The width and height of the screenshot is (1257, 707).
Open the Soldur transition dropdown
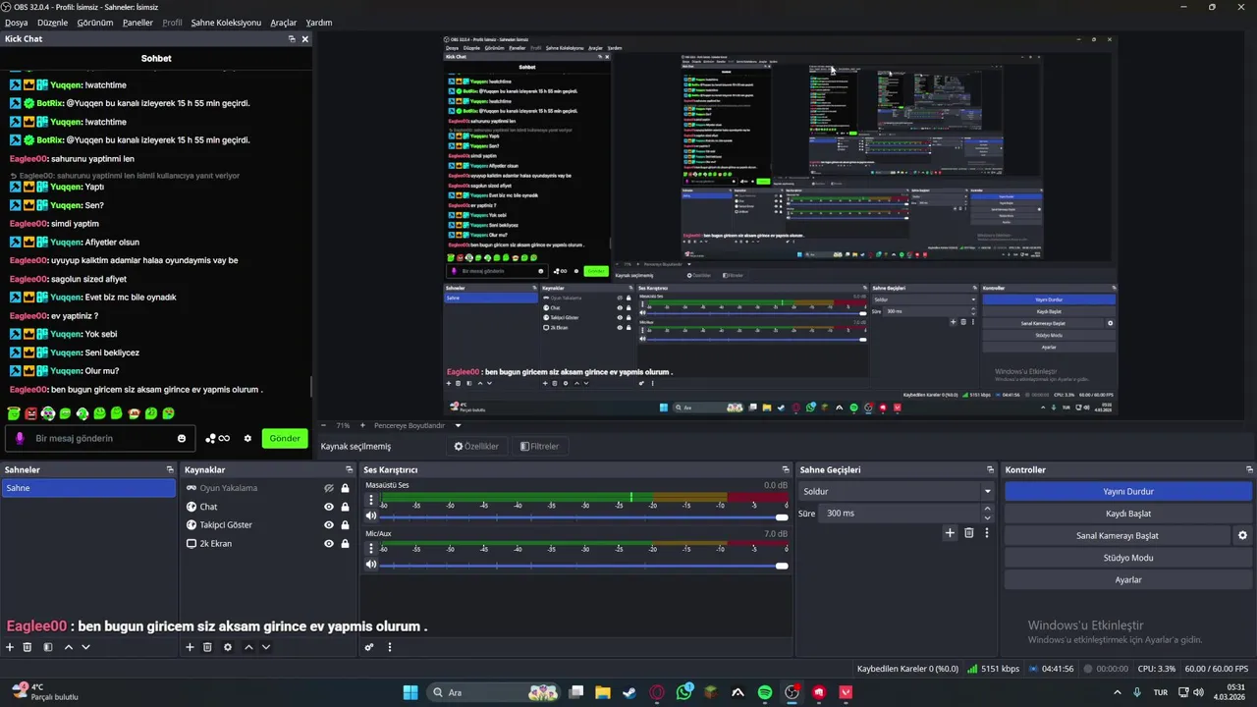coord(896,491)
